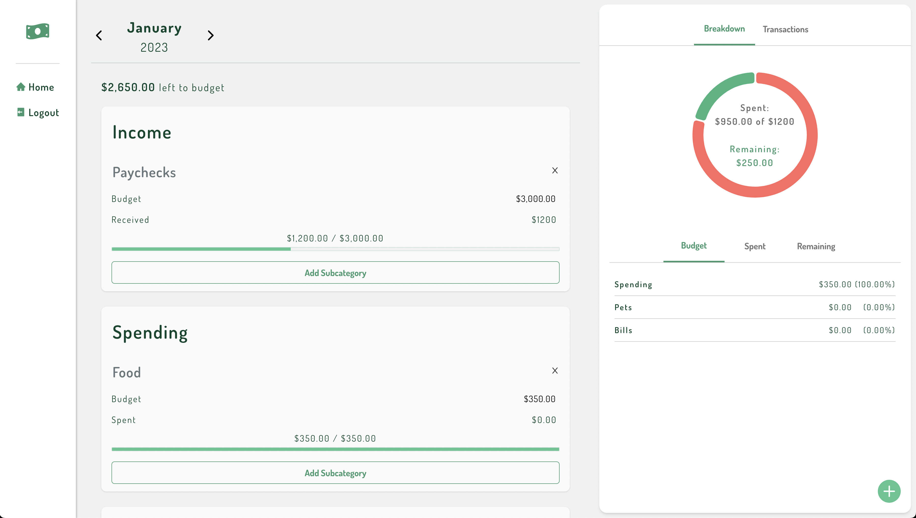Screen dimensions: 916x518
Task: Click the $1,200.00 / $3,000.00 progress label
Action: [335, 238]
